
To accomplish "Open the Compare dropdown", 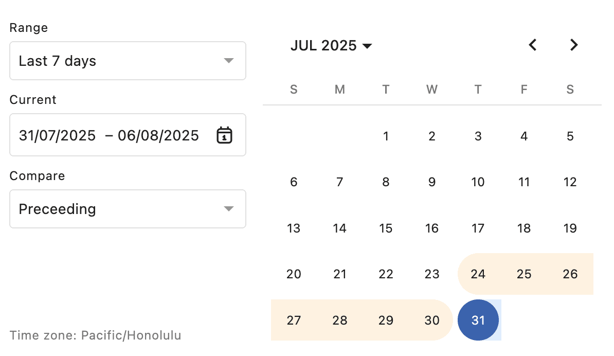I will [x=128, y=209].
